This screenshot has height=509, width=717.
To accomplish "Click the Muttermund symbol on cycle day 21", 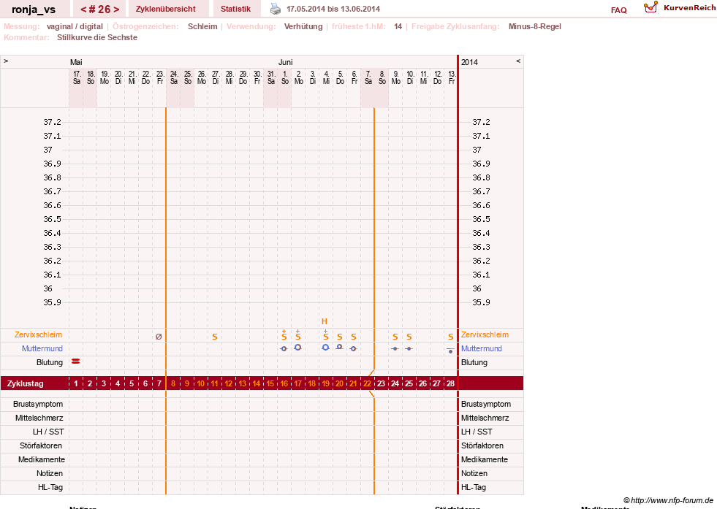I will pyautogui.click(x=354, y=348).
